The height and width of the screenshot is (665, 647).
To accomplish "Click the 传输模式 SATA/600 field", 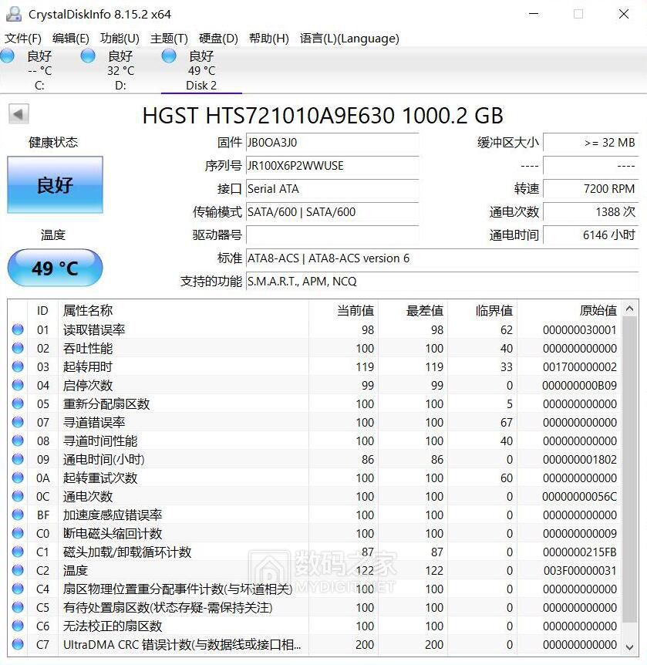I will tap(332, 211).
